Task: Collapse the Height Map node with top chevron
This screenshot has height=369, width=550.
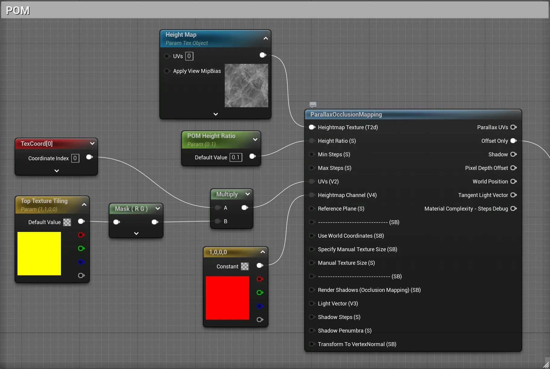Action: coord(265,38)
